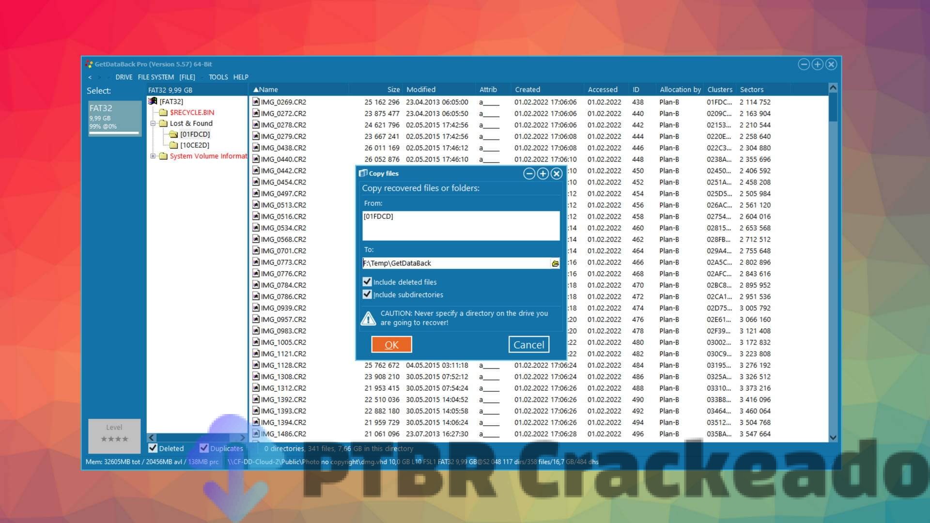Click the tree panel left scroll arrow
This screenshot has height=523, width=930.
[152, 437]
